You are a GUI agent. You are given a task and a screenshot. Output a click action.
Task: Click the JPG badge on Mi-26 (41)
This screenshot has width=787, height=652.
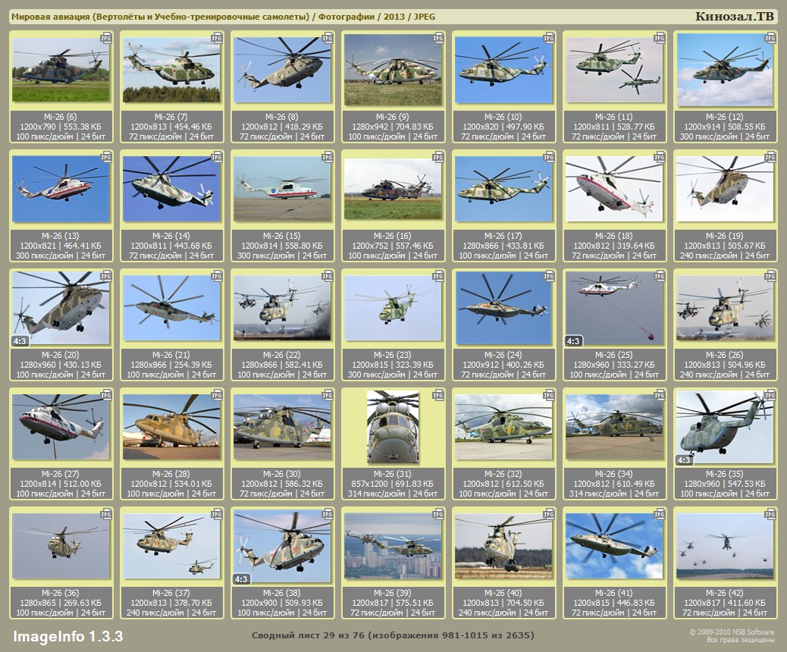[x=660, y=514]
